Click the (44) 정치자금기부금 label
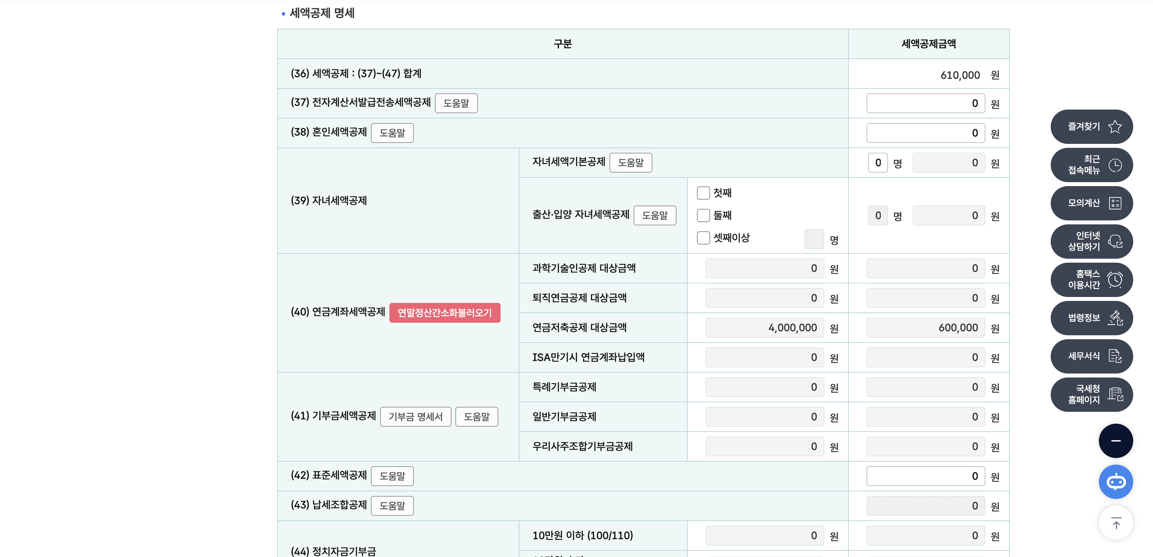The image size is (1153, 557). click(x=333, y=551)
